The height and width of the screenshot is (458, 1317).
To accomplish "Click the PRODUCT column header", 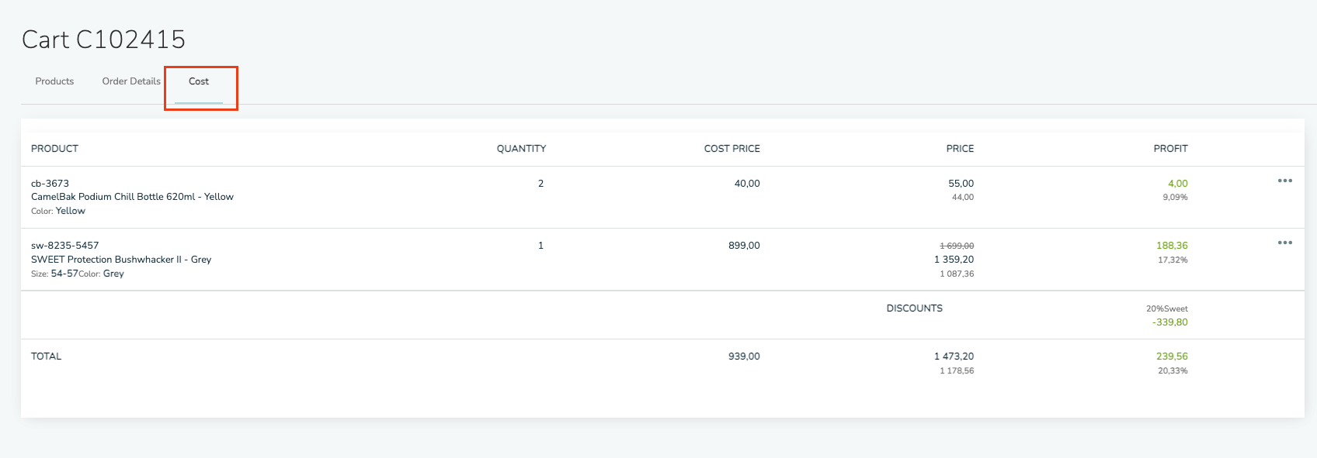I will [54, 149].
